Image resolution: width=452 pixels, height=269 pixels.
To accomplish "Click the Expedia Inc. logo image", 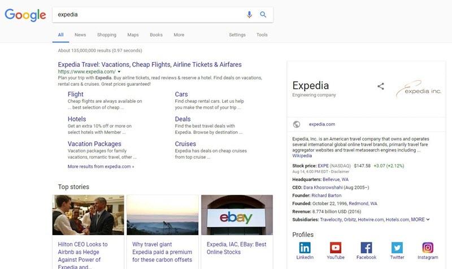I will pos(419,89).
